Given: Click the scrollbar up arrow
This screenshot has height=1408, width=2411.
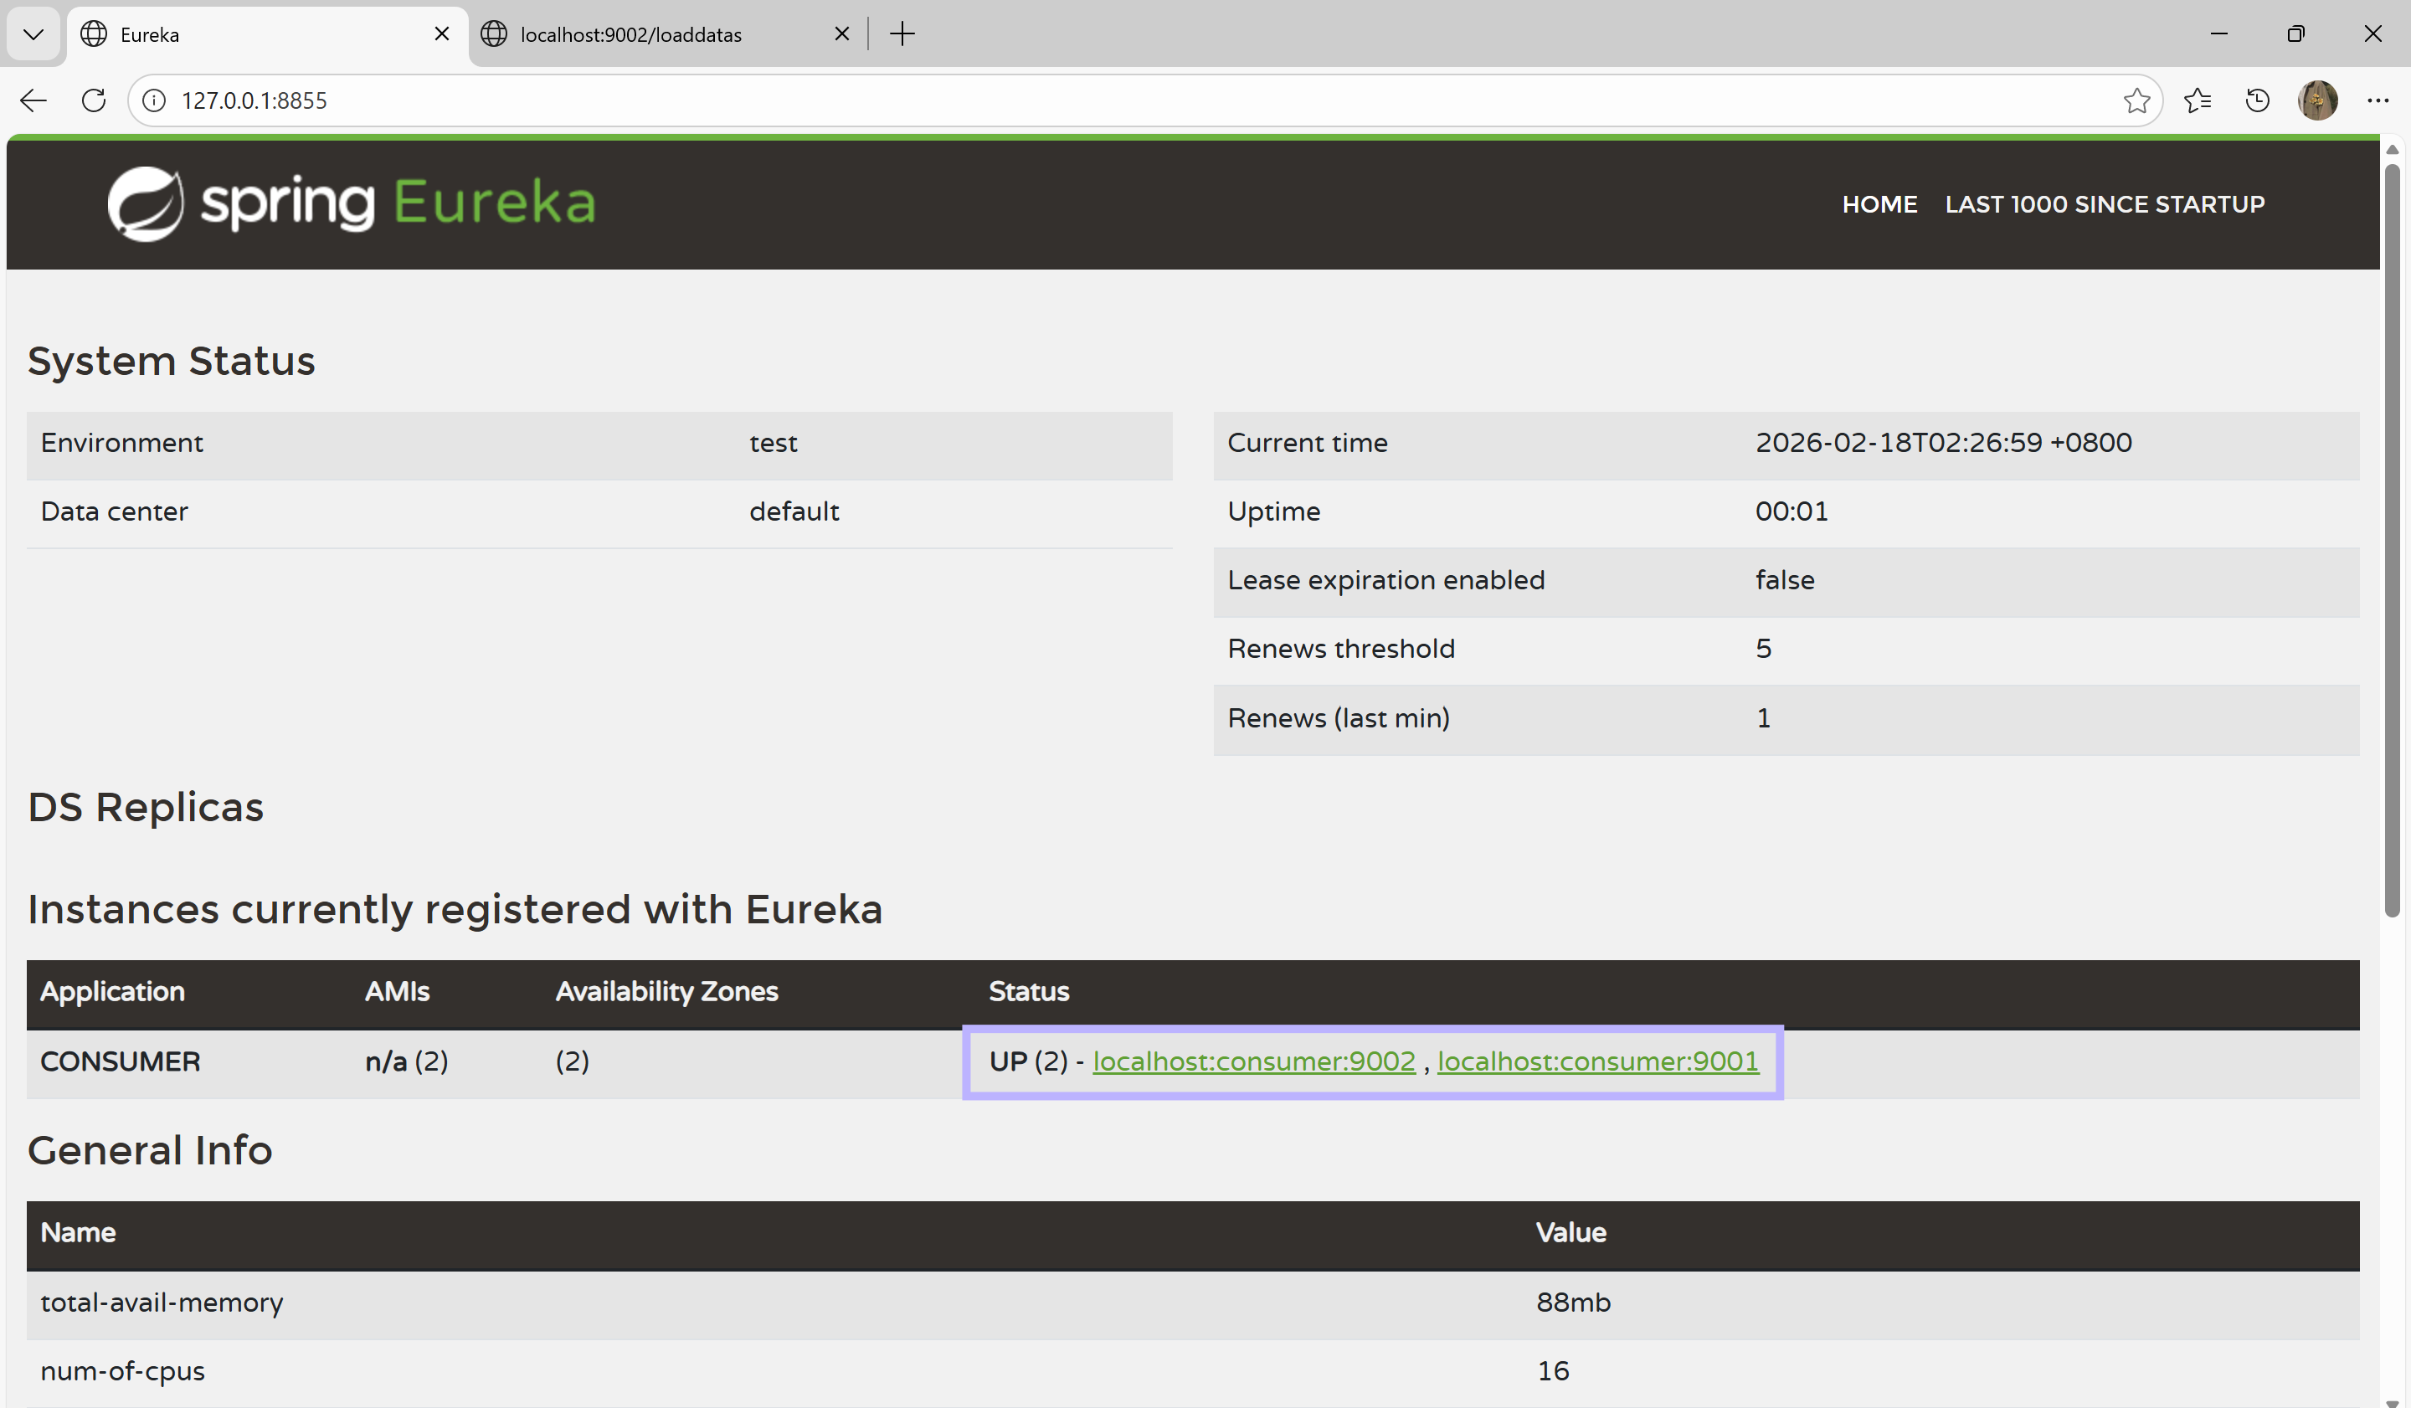Looking at the screenshot, I should [x=2392, y=149].
